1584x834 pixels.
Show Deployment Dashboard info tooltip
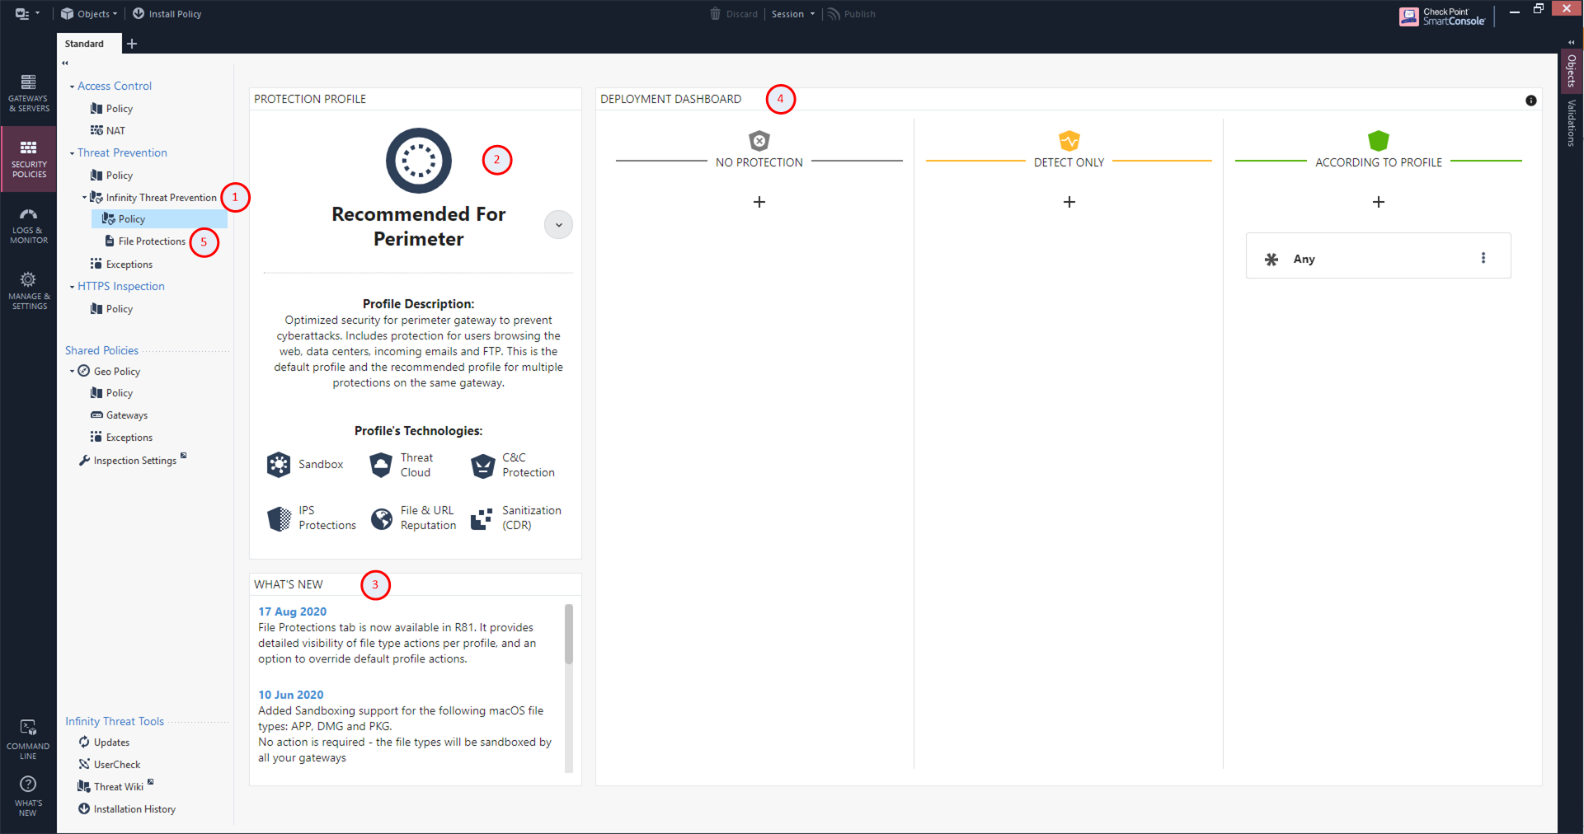[1531, 101]
